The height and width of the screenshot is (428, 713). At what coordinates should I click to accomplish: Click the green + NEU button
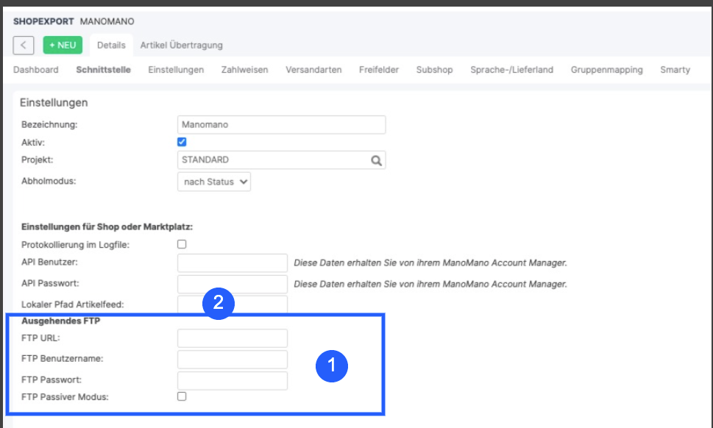63,45
